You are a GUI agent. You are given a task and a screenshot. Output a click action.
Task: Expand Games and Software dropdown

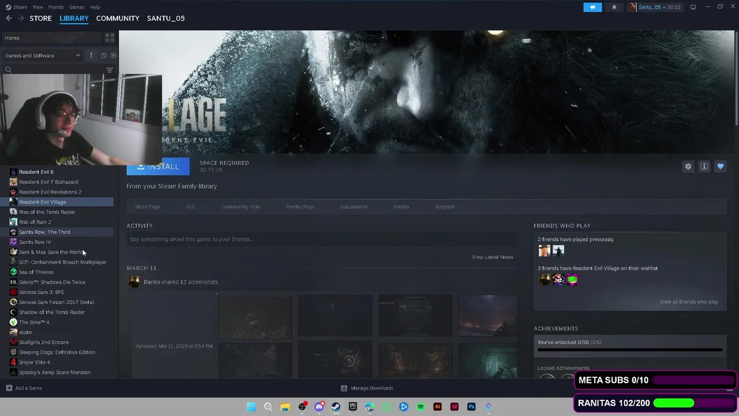pos(43,55)
